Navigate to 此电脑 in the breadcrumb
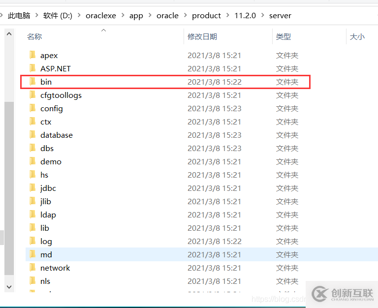 [x=19, y=15]
